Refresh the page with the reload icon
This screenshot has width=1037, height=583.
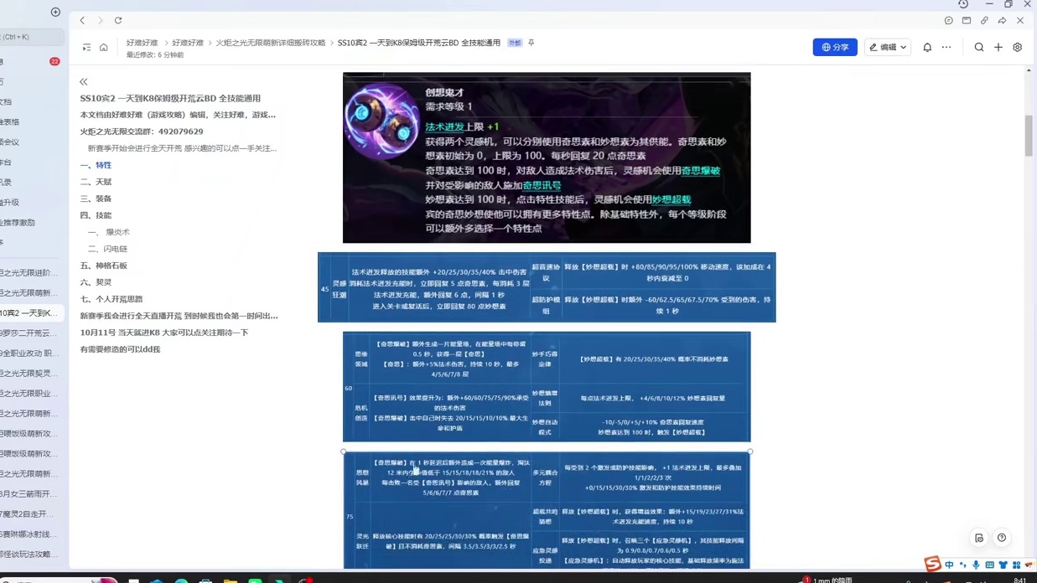118,20
